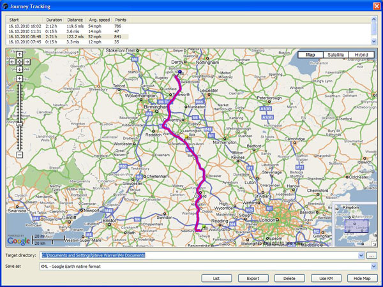Sort journeys by Duration column header
This screenshot has width=383, height=287.
click(x=54, y=20)
